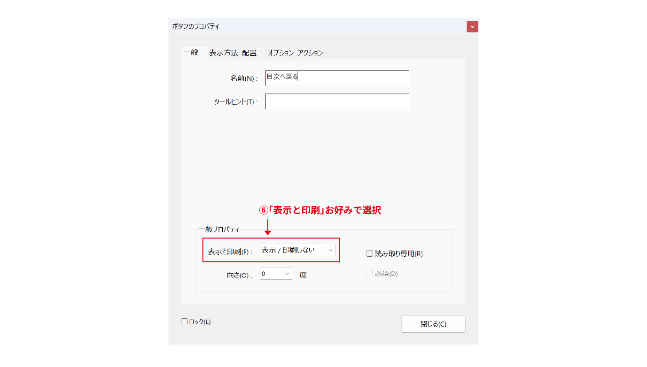Screen dimensions: 647x367
Task: Click the ツールヒント(T) label
Action: [x=236, y=102]
